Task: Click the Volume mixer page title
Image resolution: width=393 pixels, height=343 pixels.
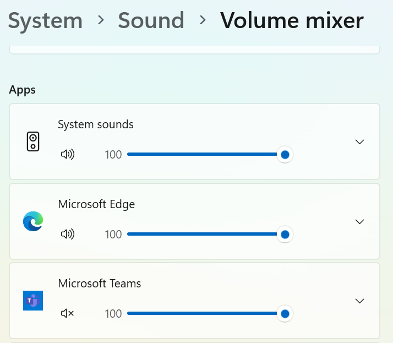Action: tap(292, 20)
